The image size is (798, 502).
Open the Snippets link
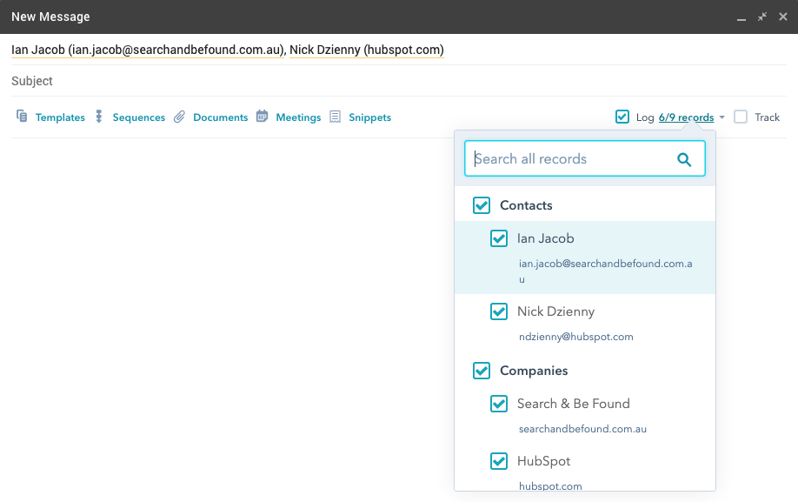click(370, 117)
